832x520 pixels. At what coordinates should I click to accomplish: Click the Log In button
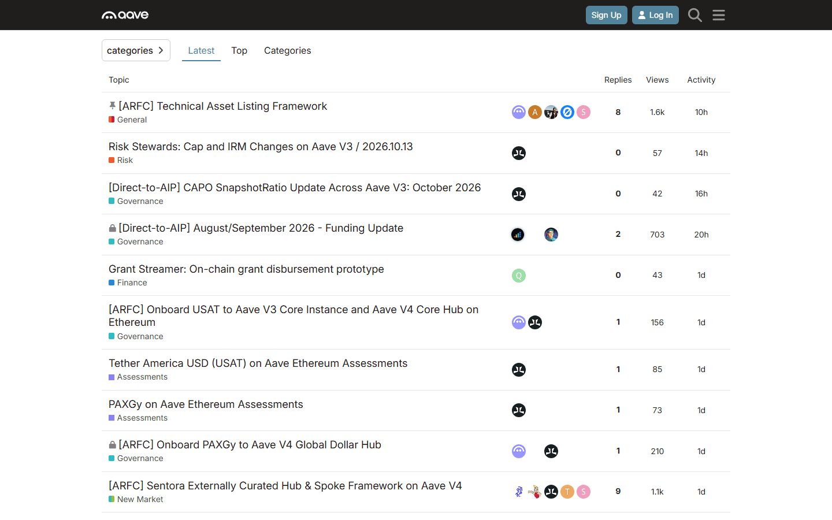(x=655, y=15)
